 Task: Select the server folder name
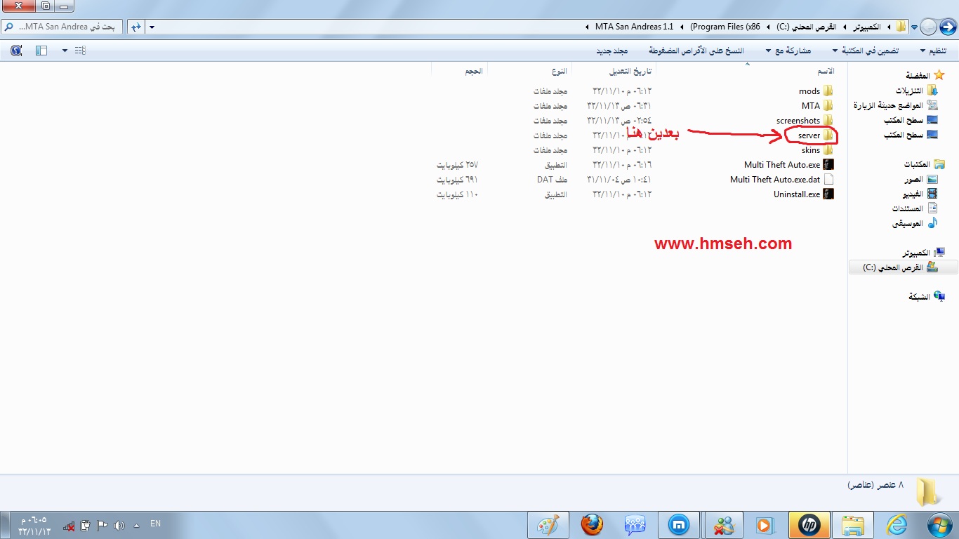[x=809, y=135]
